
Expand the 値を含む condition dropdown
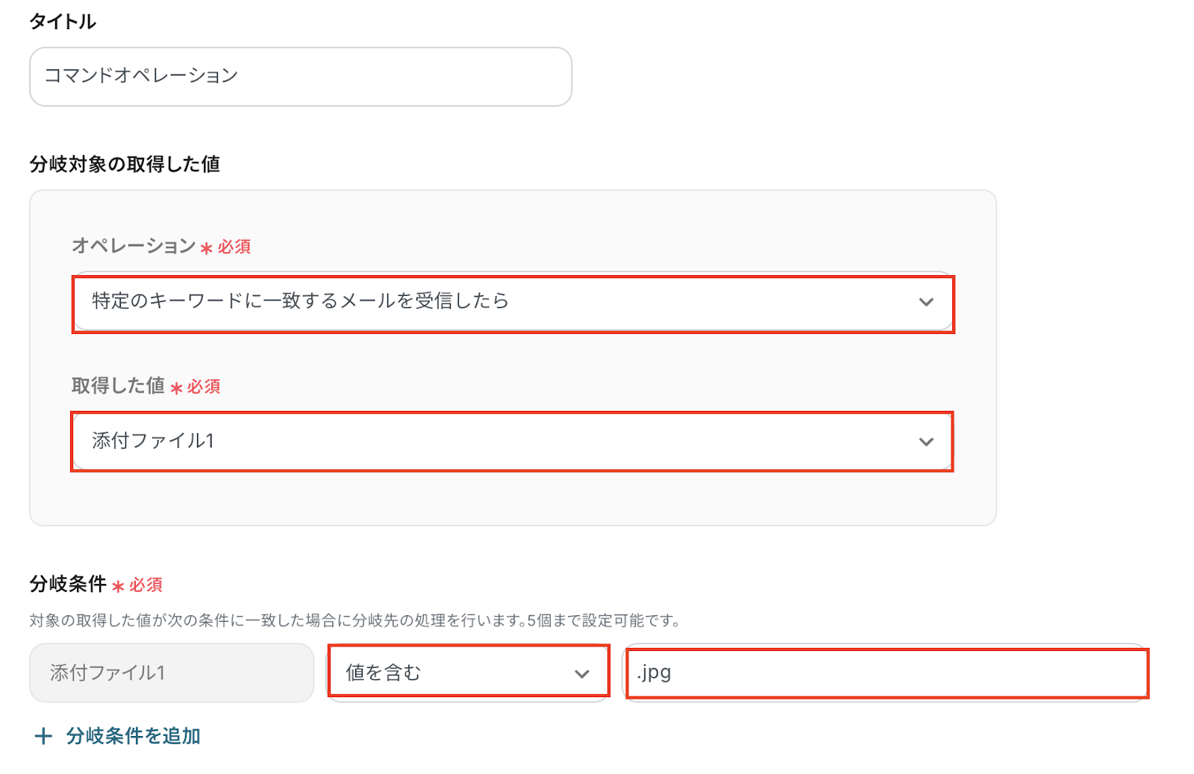455,673
